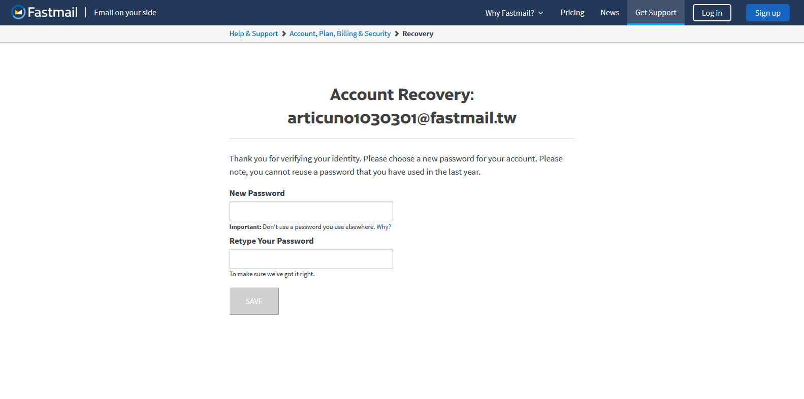Click the Email on your side tagline
Screen dimensions: 804x399
point(125,13)
